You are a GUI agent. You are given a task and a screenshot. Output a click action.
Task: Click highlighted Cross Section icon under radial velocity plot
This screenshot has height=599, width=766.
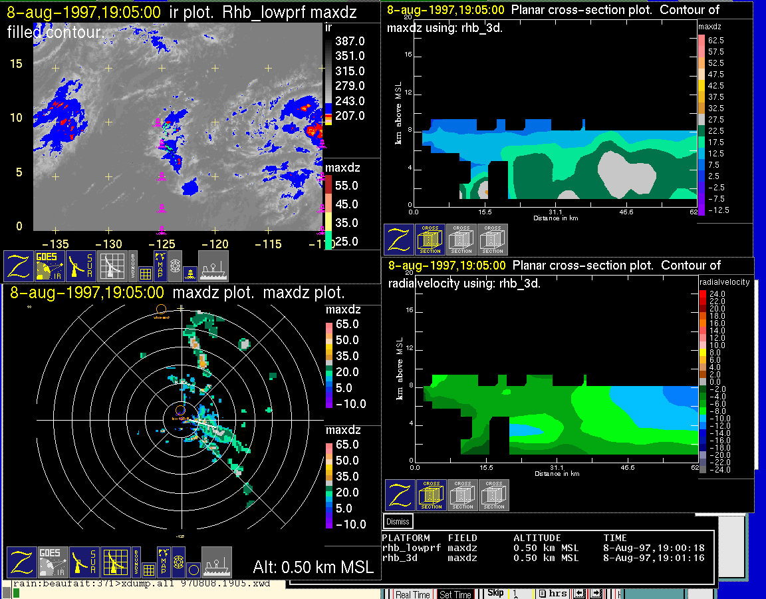point(432,495)
